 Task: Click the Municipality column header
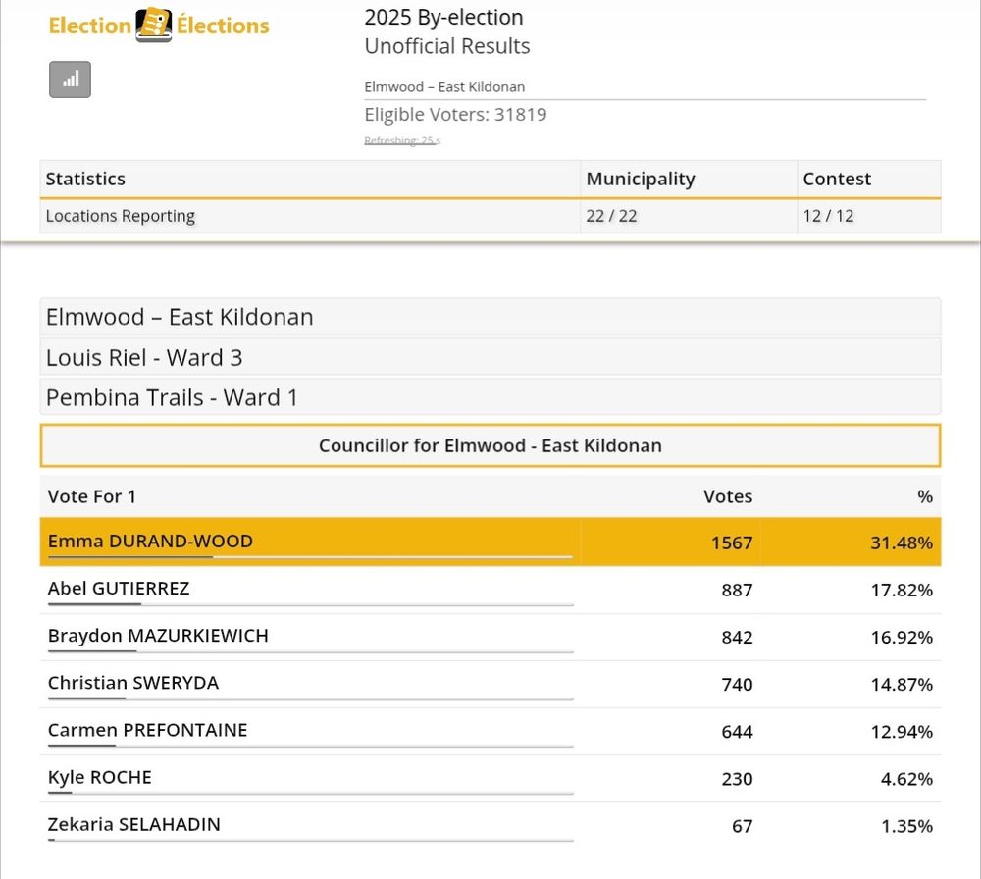[x=641, y=179]
